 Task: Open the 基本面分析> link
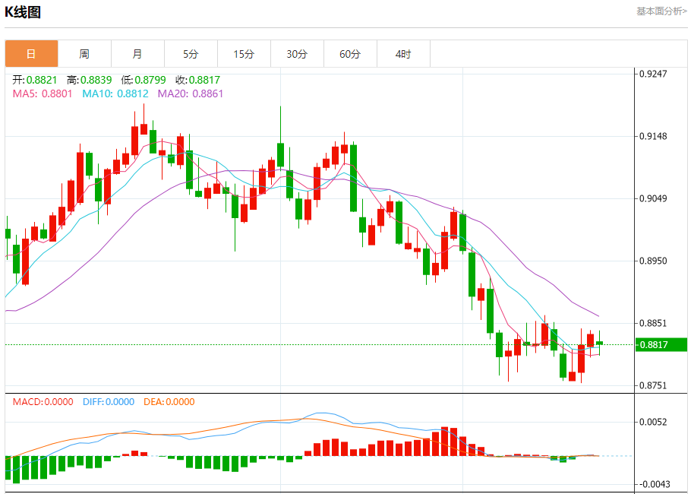pyautogui.click(x=661, y=11)
